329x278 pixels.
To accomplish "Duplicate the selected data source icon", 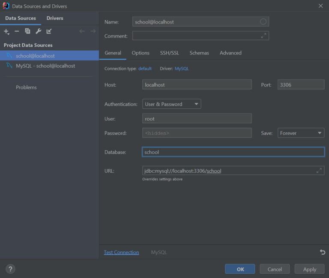I will [x=27, y=31].
